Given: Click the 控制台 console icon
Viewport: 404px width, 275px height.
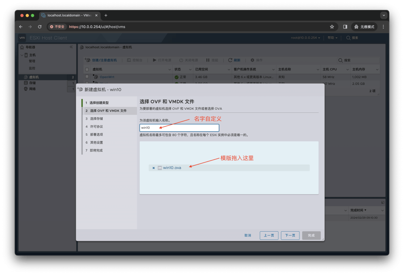Looking at the screenshot, I should tap(129, 59).
